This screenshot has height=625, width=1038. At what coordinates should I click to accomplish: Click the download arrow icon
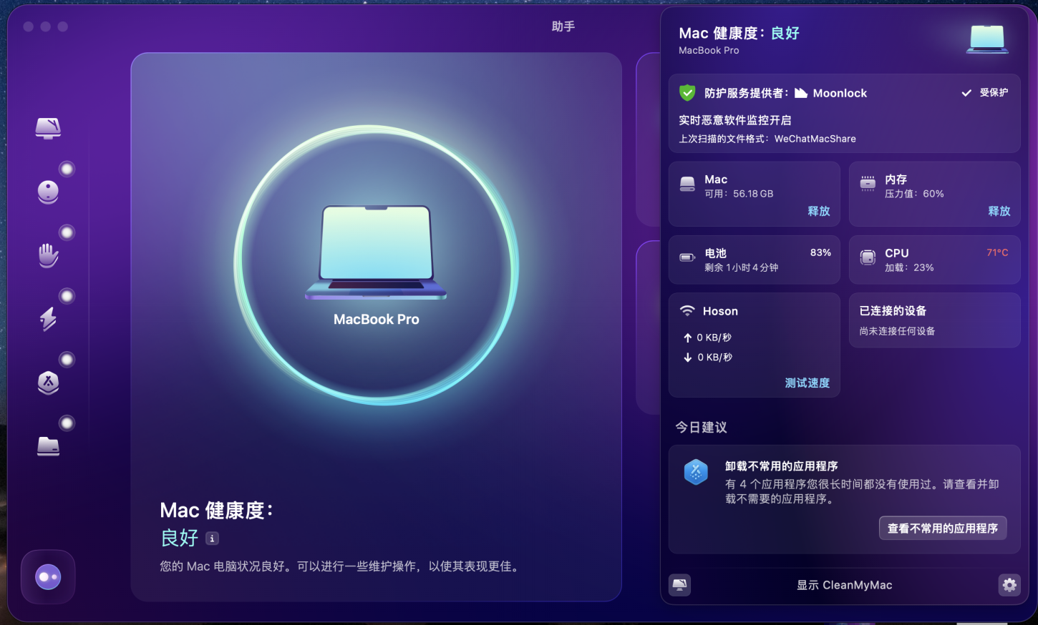tap(688, 357)
